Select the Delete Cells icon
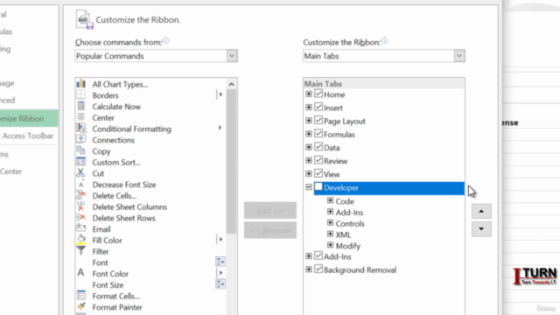Image resolution: width=560 pixels, height=315 pixels. point(81,195)
